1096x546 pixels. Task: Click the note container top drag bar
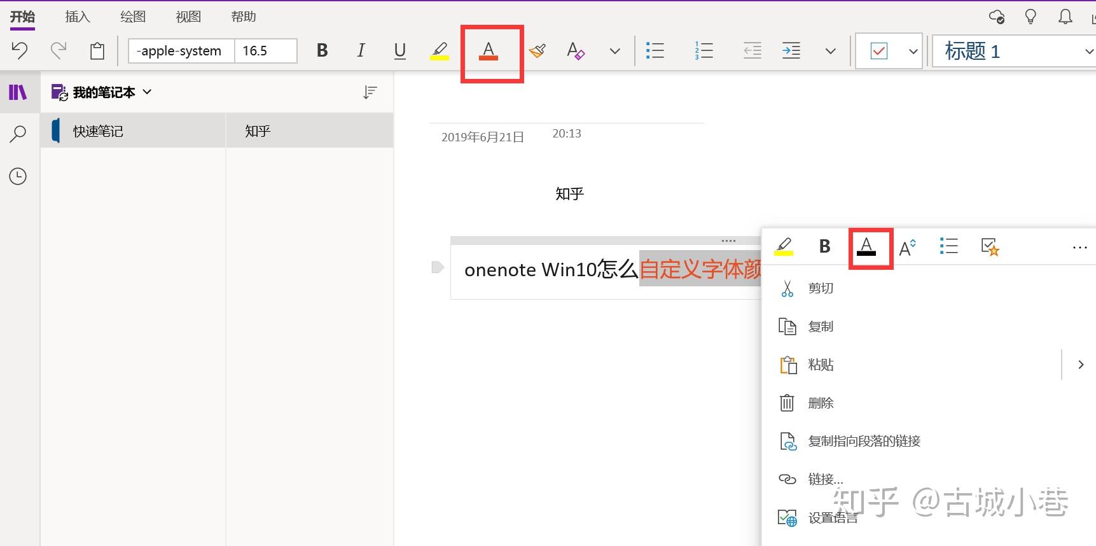tap(606, 241)
